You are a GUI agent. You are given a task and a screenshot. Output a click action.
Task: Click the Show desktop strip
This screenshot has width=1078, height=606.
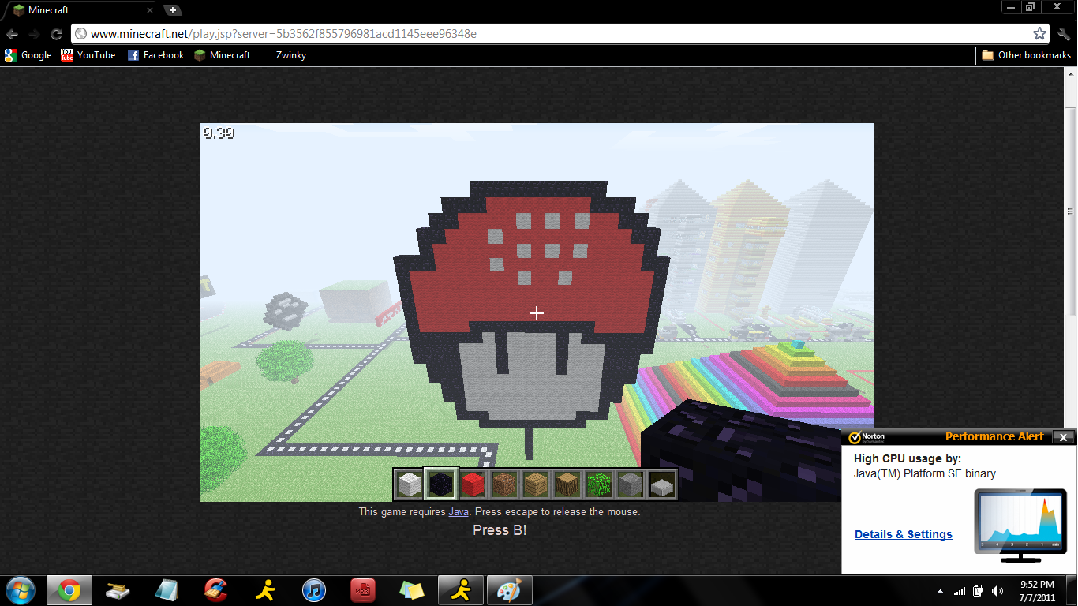coord(1072,590)
